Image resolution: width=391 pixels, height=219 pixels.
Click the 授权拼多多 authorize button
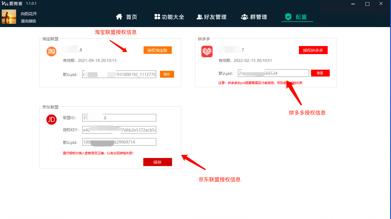pos(313,50)
